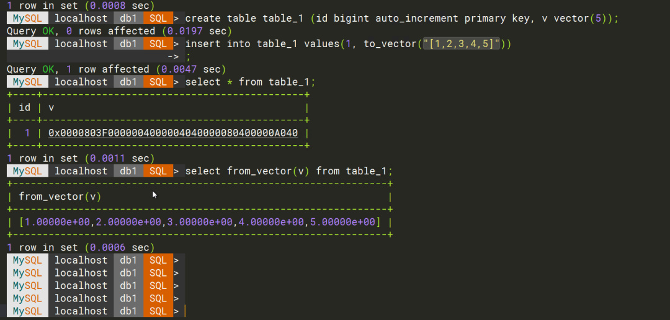The width and height of the screenshot is (670, 320).
Task: Click the select * from table_1 command
Action: (x=250, y=82)
